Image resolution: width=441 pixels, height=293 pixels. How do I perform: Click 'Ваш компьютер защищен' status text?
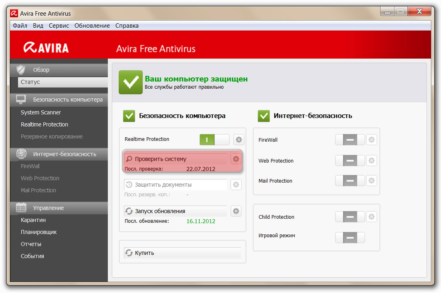[x=196, y=79]
